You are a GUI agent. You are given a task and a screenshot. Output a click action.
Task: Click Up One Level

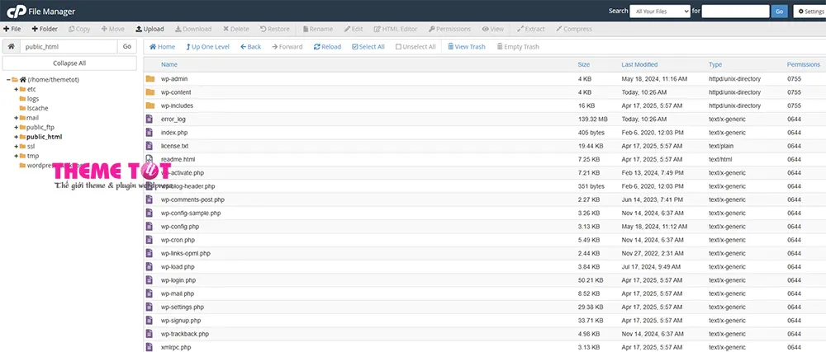coord(207,47)
